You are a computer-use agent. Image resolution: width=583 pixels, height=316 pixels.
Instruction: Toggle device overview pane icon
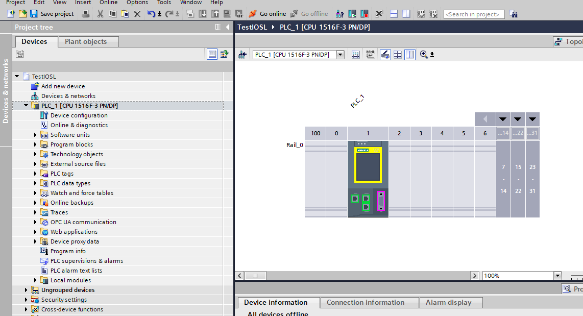410,55
